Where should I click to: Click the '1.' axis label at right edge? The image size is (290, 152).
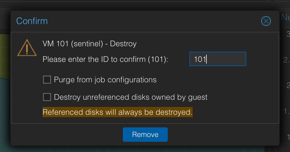click(x=286, y=111)
